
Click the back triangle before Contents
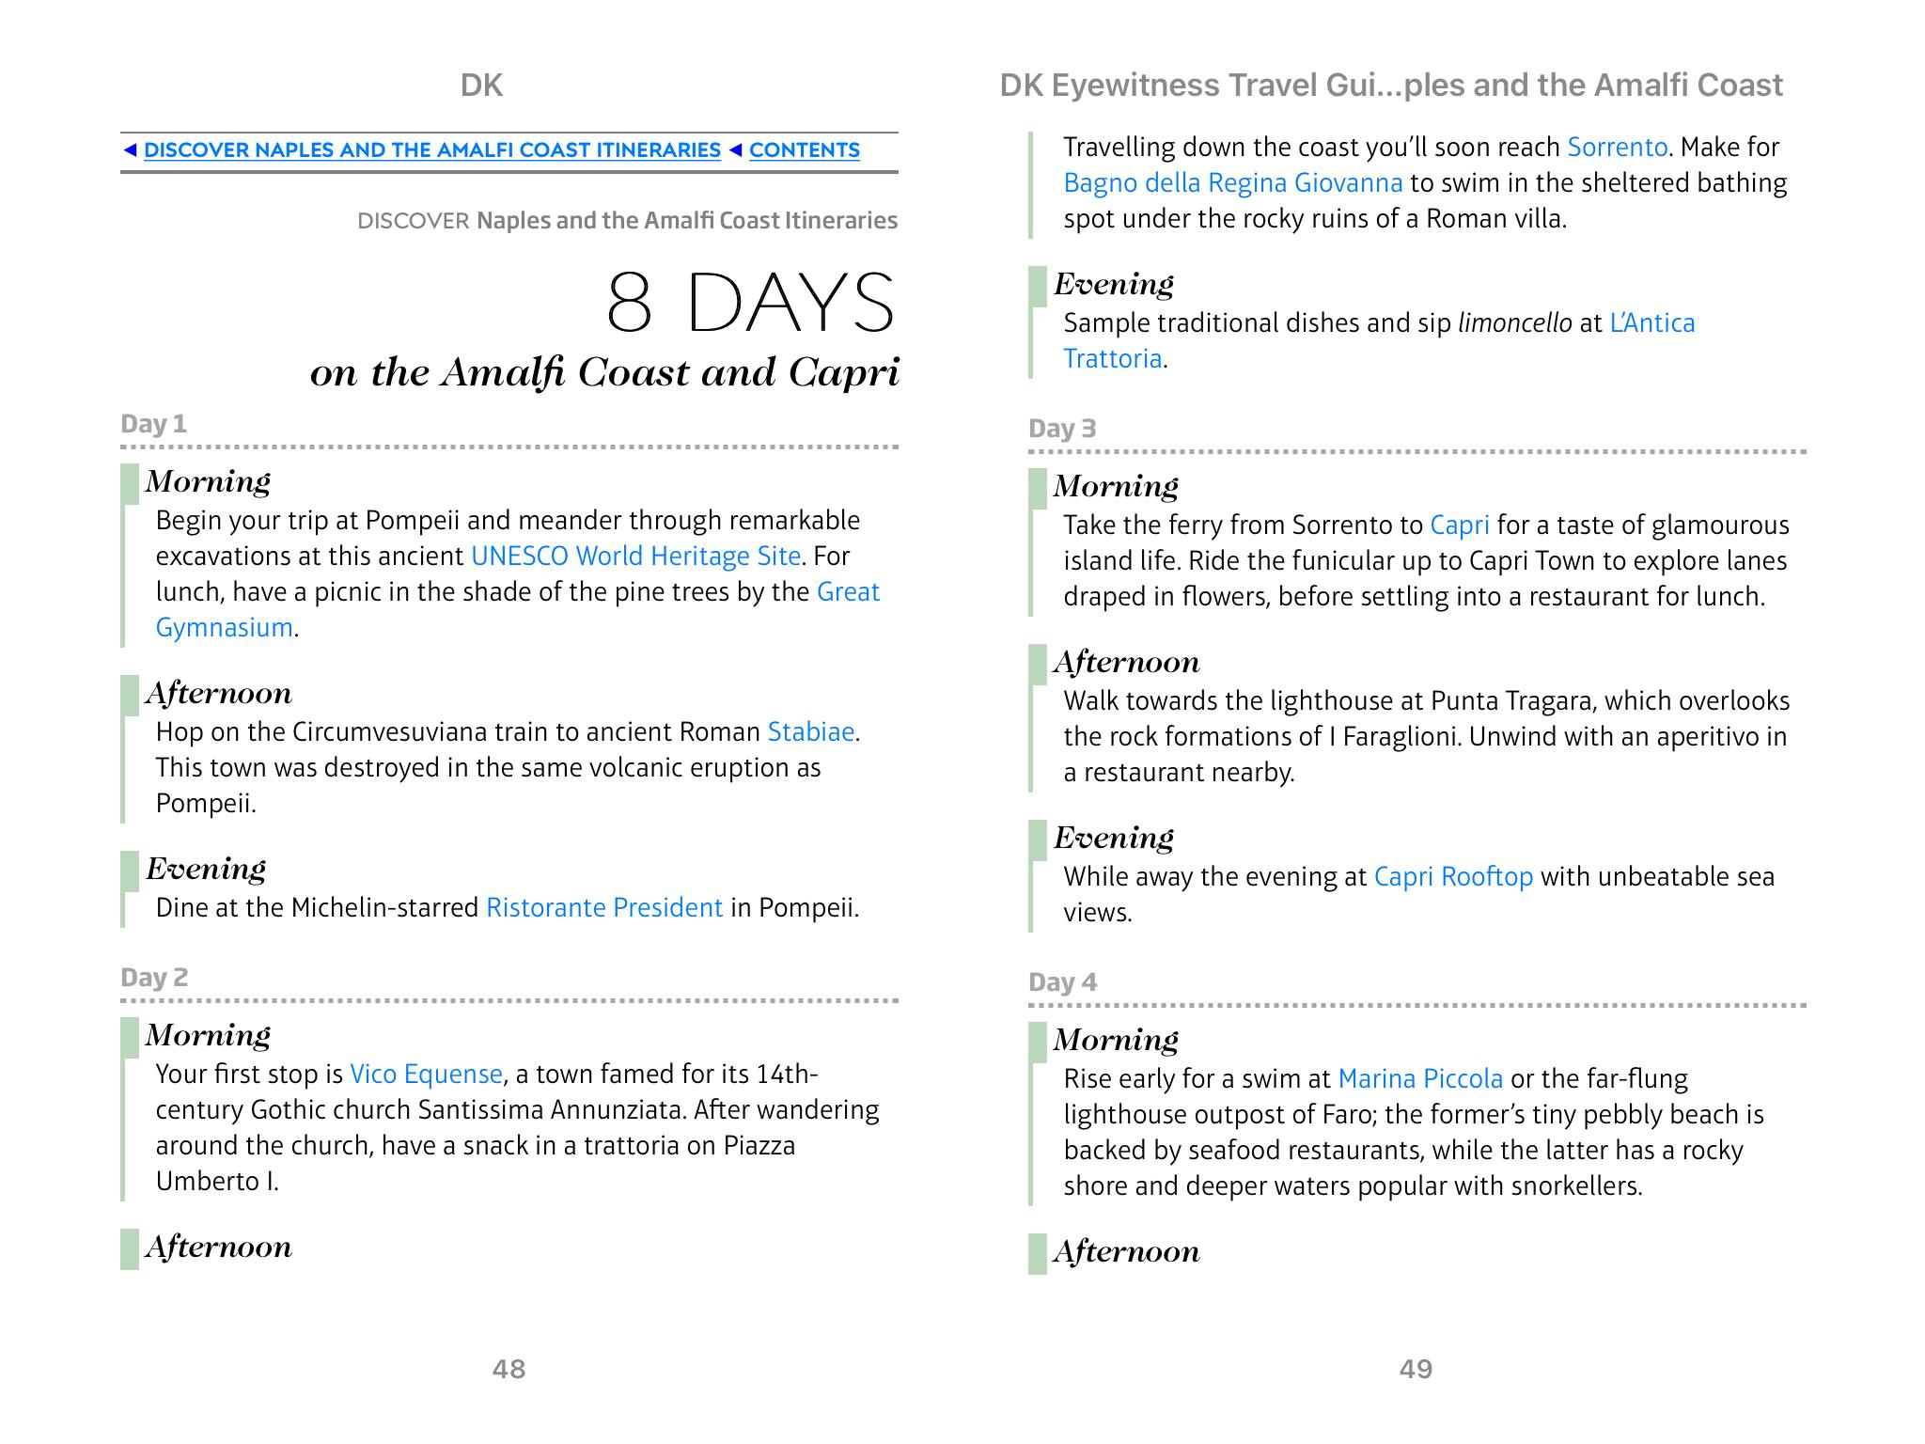(x=736, y=150)
